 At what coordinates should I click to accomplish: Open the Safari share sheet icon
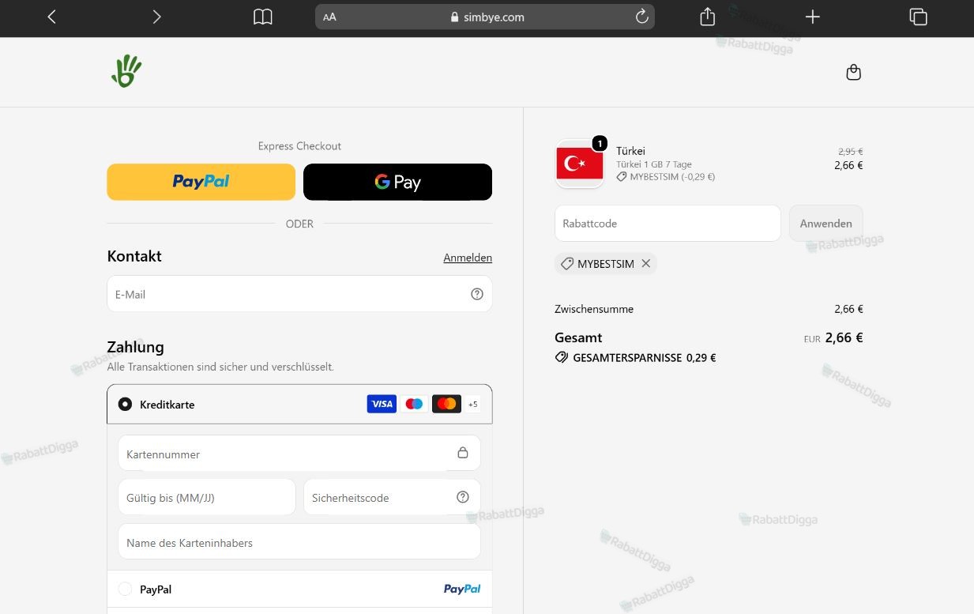point(708,16)
